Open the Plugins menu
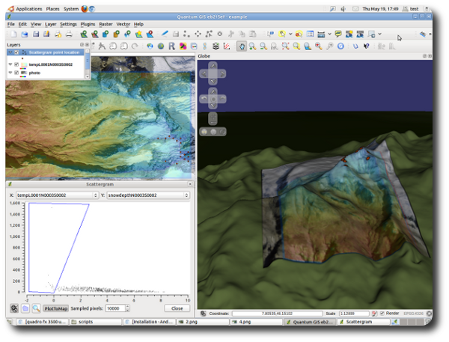Image resolution: width=449 pixels, height=342 pixels. click(x=88, y=24)
